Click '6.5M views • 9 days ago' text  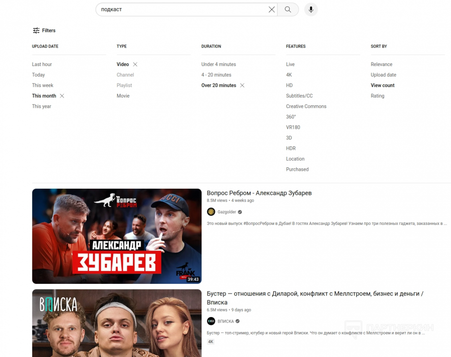[229, 310]
